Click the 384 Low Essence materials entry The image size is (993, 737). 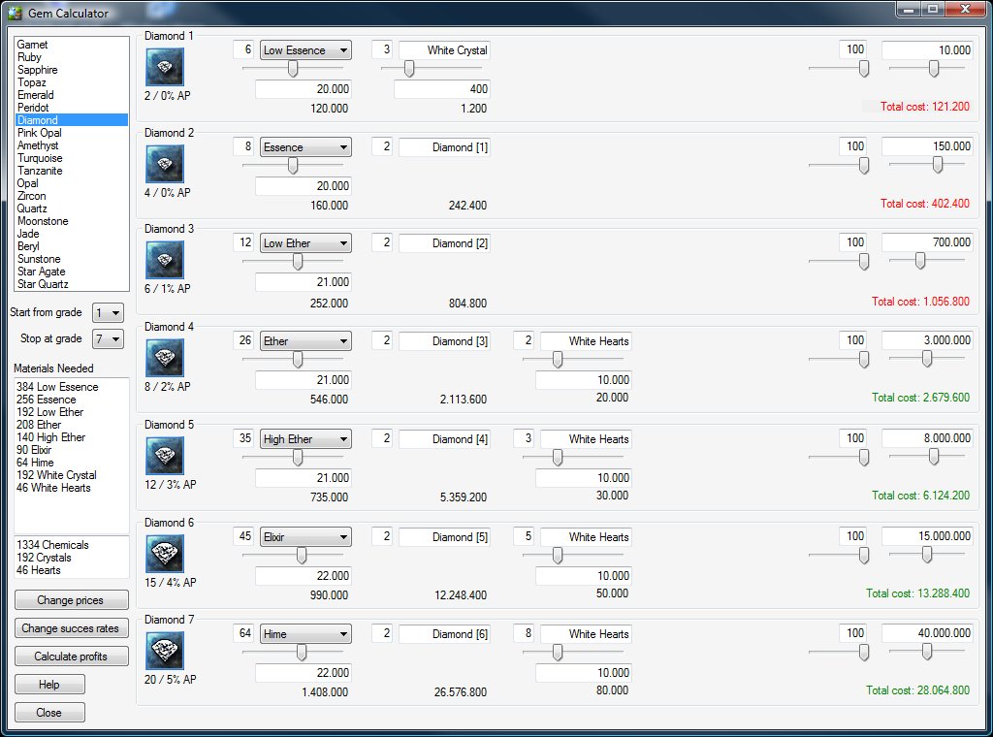(57, 387)
